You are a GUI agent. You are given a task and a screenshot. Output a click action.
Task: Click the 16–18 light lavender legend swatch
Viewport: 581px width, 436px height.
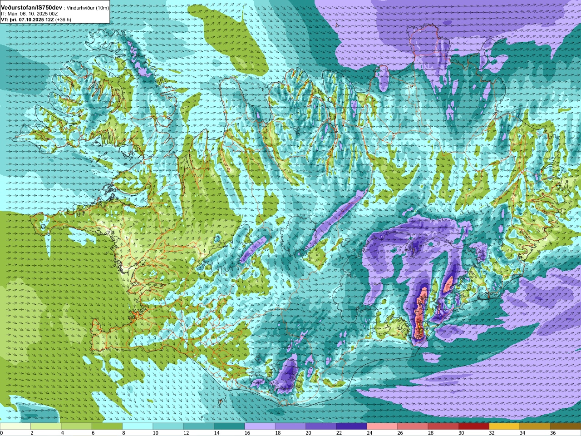click(260, 426)
